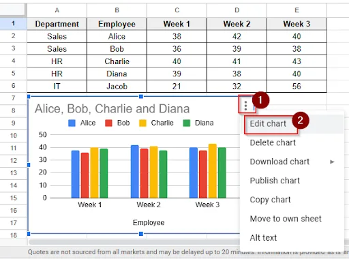Click the red Bob legend swatch
349x259 pixels.
click(x=108, y=123)
